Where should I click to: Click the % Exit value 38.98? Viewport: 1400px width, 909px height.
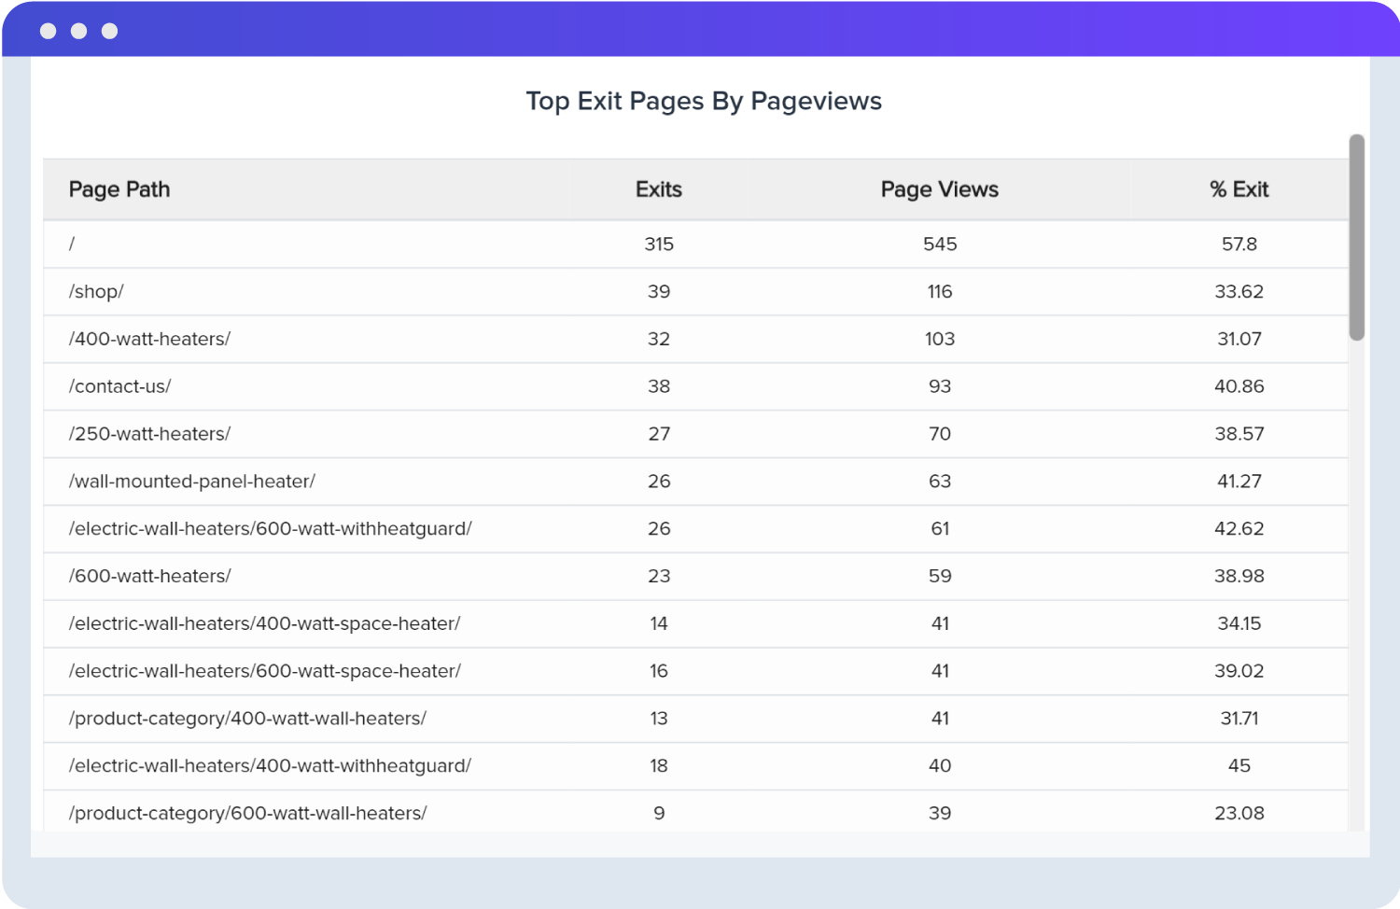tap(1239, 576)
